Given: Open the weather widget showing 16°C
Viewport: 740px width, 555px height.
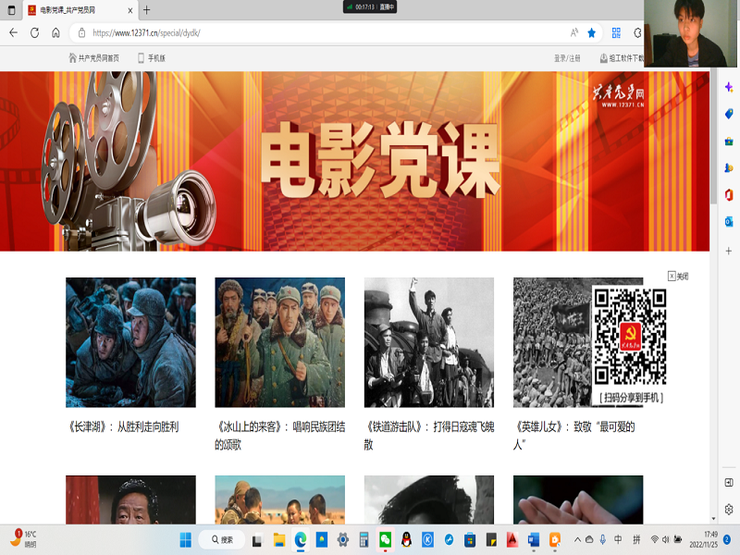Looking at the screenshot, I should point(23,539).
